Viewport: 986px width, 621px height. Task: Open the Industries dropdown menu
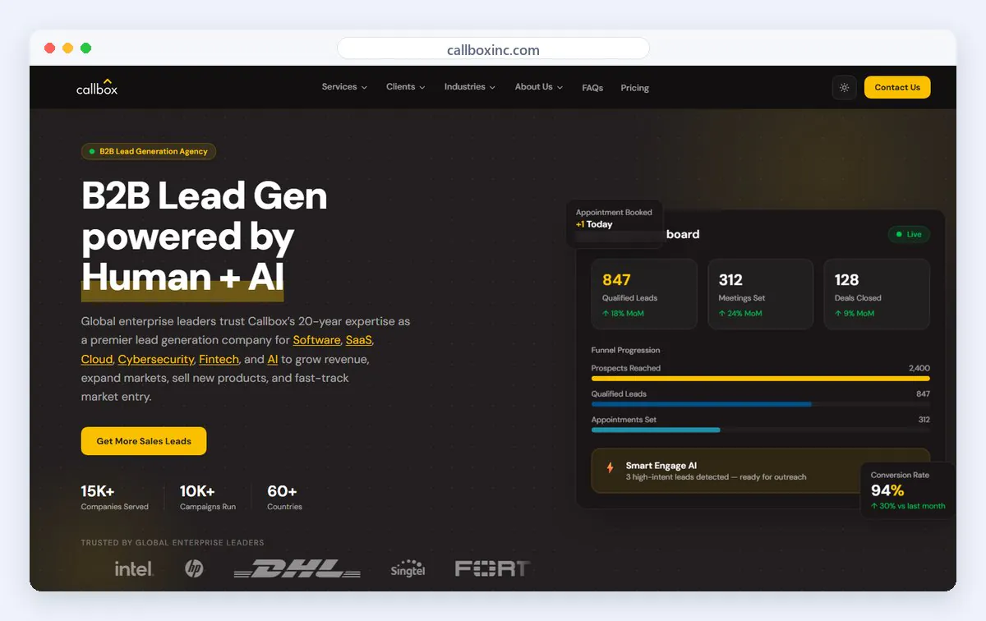(470, 87)
